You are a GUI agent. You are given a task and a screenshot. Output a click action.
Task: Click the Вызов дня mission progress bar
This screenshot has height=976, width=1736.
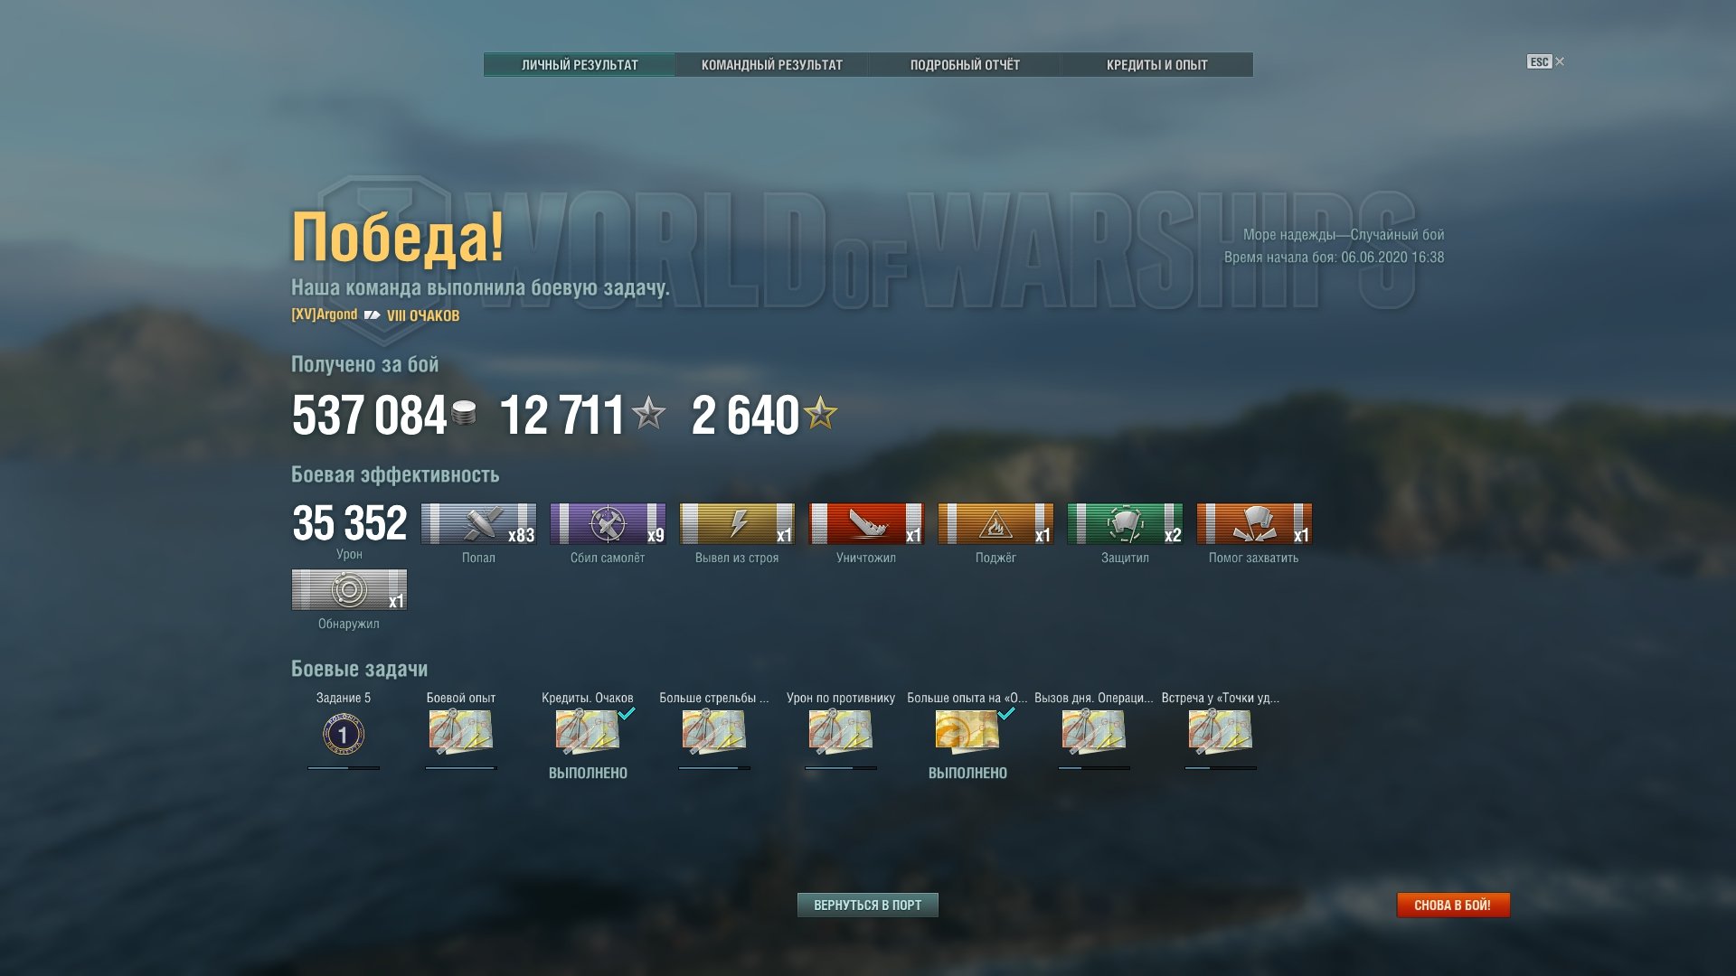(x=1094, y=768)
